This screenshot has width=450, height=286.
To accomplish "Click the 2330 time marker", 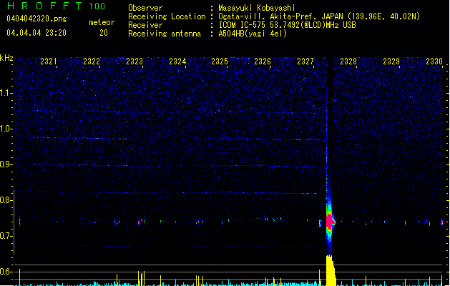I will 434,61.
